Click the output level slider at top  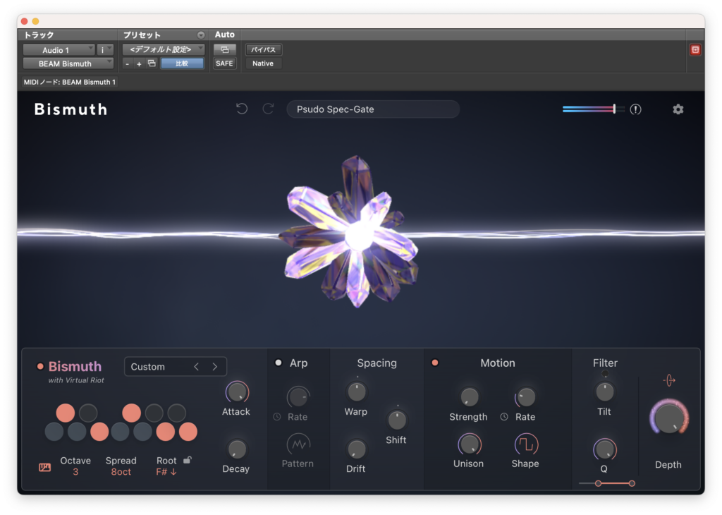(594, 109)
